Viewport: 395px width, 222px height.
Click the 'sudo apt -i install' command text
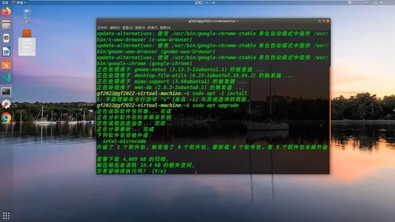(220, 93)
